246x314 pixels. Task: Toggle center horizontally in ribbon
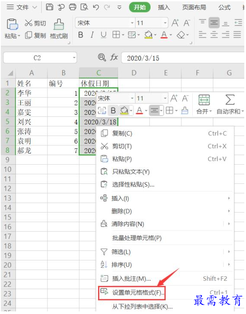[x=214, y=35]
